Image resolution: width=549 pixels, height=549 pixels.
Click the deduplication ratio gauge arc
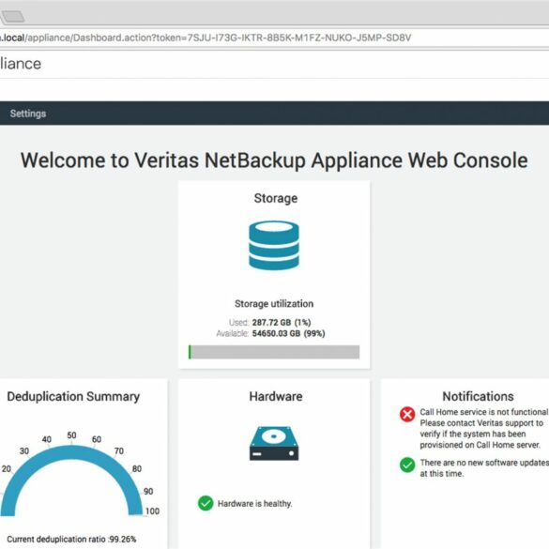pyautogui.click(x=71, y=480)
